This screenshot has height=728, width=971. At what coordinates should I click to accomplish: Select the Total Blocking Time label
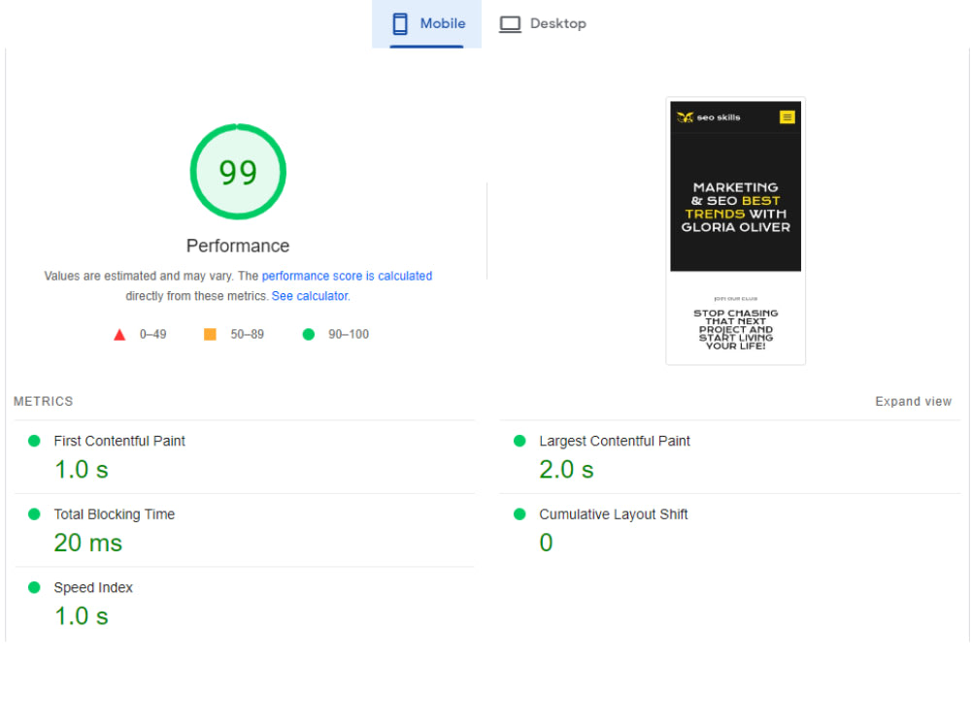114,513
